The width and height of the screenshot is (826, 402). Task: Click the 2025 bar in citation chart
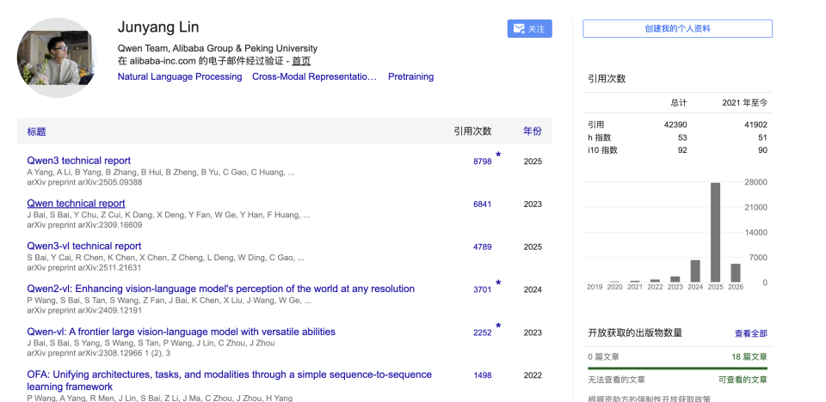click(715, 232)
